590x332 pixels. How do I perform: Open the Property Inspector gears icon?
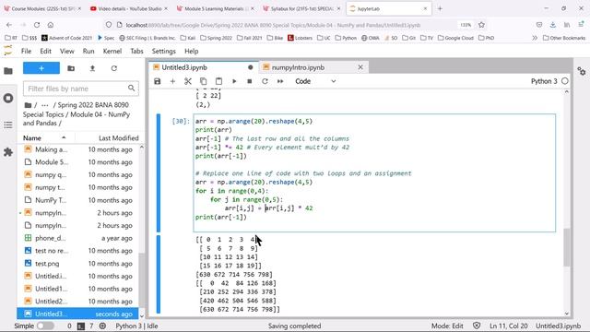coord(582,71)
